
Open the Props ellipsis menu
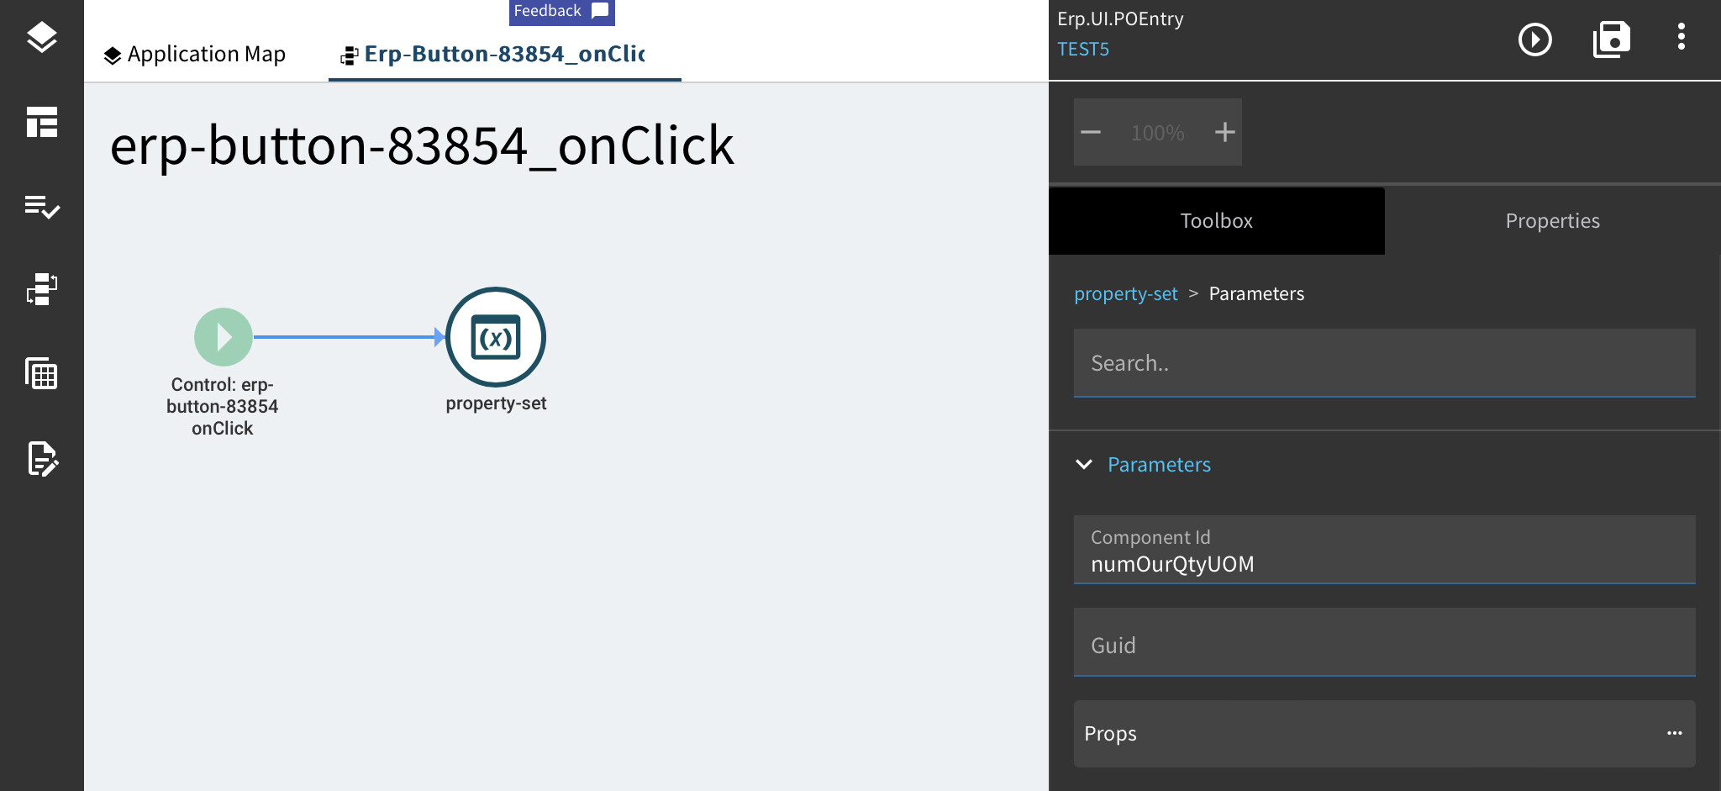[1674, 733]
